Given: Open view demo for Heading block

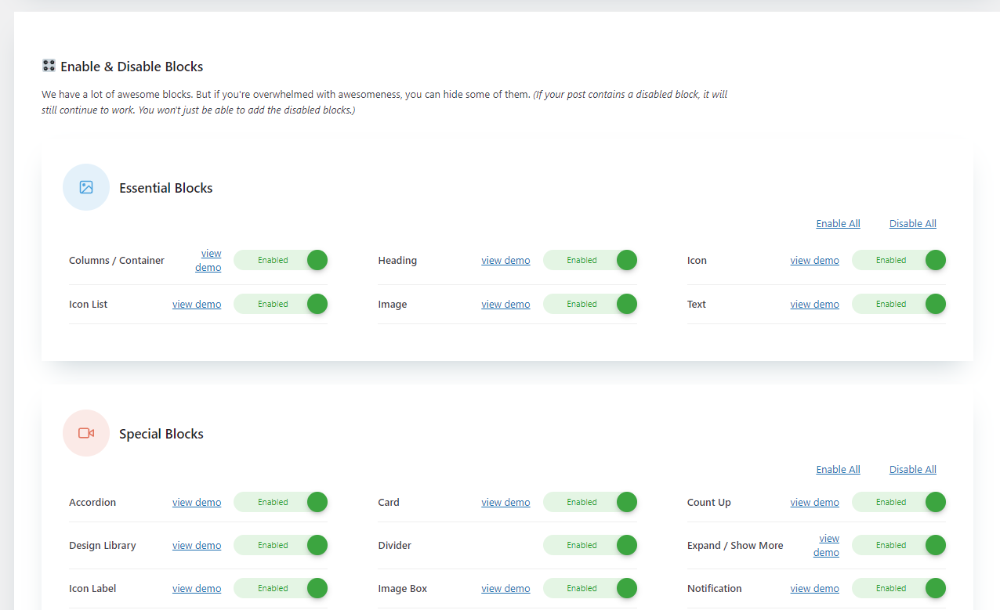Looking at the screenshot, I should click(x=505, y=260).
